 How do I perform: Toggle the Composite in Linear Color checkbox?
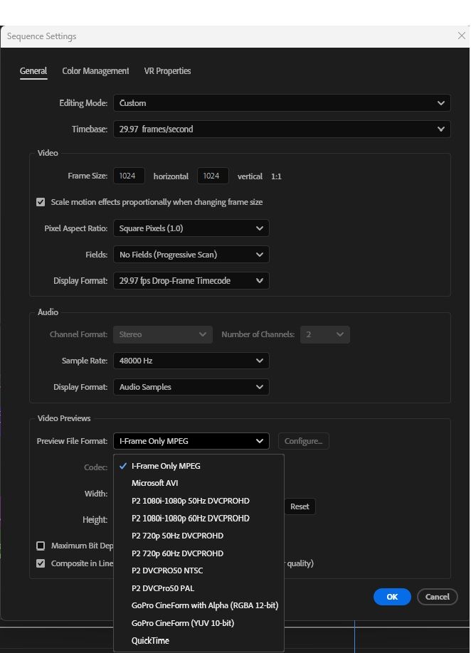coord(41,563)
